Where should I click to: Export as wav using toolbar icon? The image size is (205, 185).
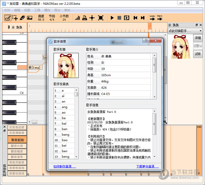tap(152, 18)
